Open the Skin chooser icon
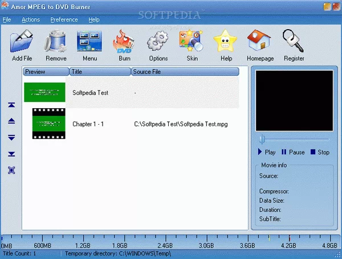This screenshot has width=342, height=259. pyautogui.click(x=192, y=41)
